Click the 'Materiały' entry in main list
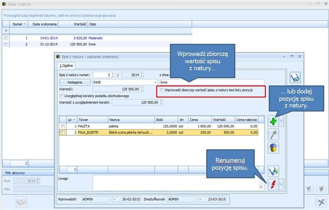 tap(96, 38)
